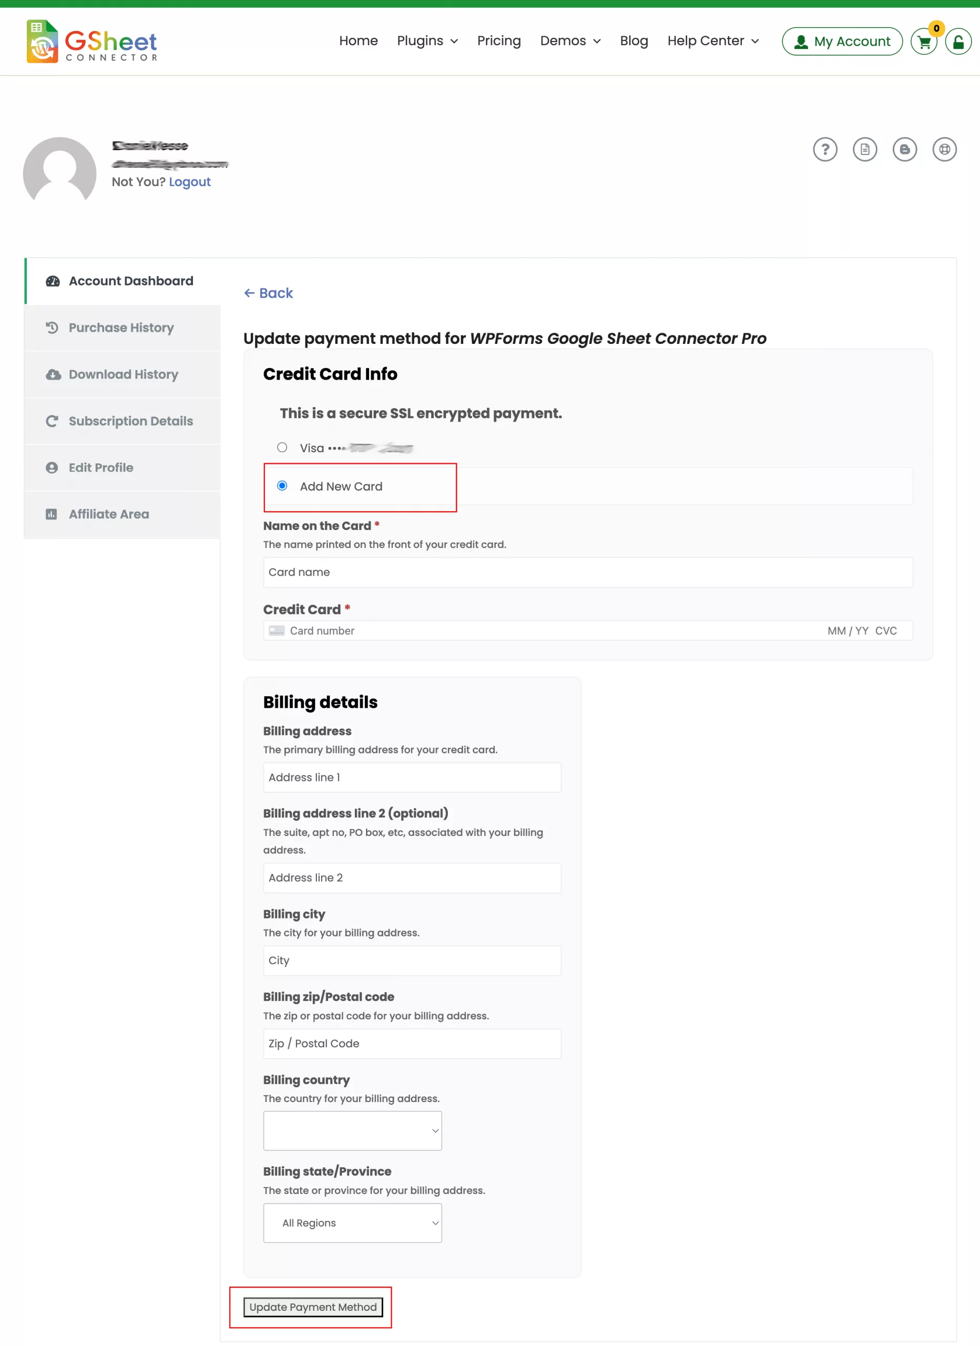980x1346 pixels.
Task: Click the Back link
Action: (x=268, y=293)
